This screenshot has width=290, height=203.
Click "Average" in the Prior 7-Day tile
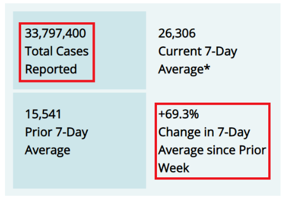pos(48,150)
